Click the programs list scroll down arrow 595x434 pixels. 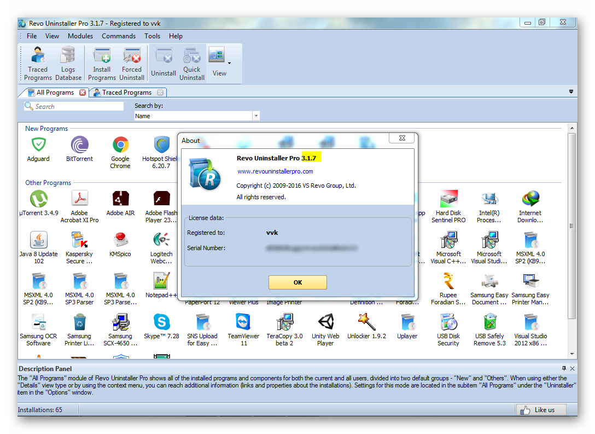572,354
